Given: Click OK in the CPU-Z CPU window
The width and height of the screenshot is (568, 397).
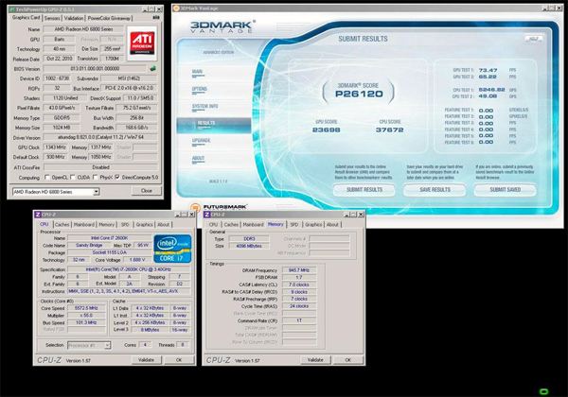Looking at the screenshot, I should tap(179, 360).
